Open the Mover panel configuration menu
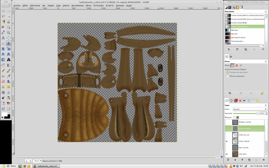 pyautogui.click(x=266, y=61)
